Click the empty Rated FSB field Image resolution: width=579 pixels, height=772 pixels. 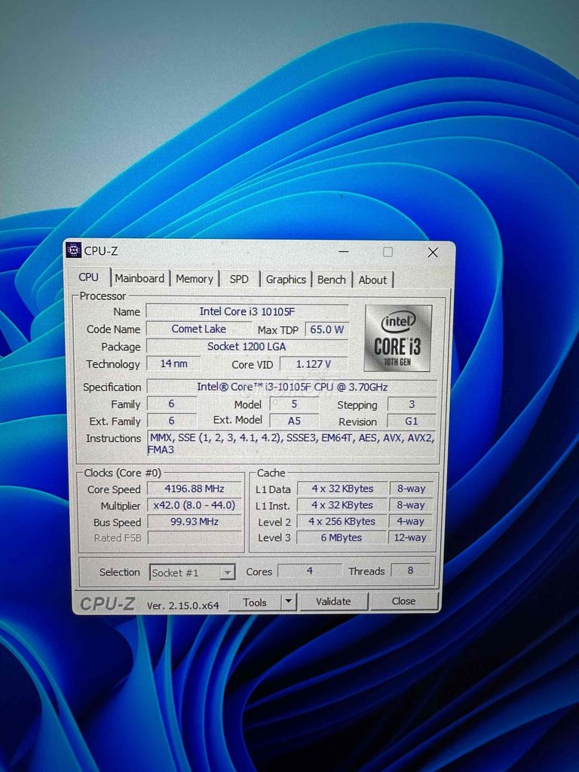coord(195,538)
